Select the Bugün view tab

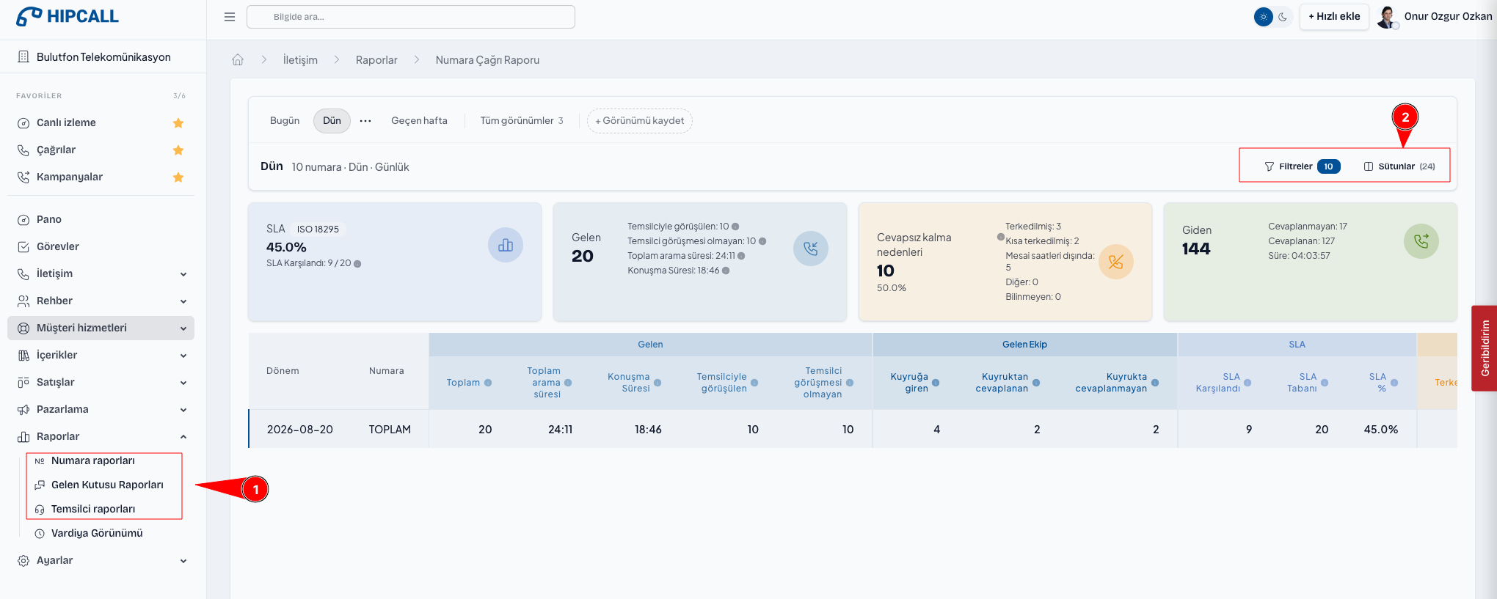285,121
